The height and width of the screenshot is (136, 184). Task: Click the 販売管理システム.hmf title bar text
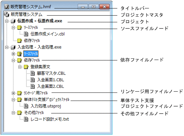coord(31,7)
